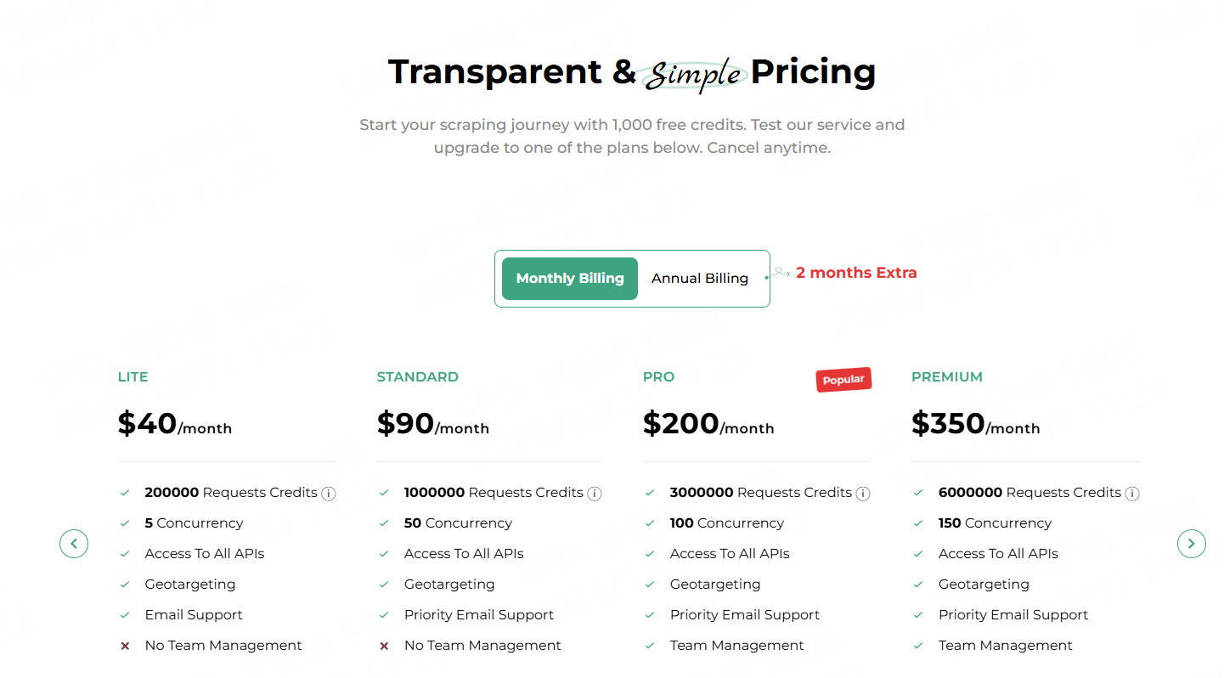Click the 2 months Extra text

pyautogui.click(x=856, y=273)
